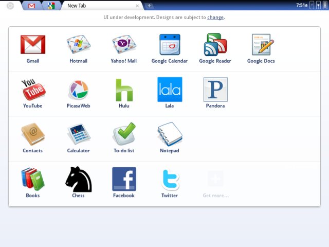This screenshot has height=247, width=329.
Task: Switch to the pinned Google tab
Action: click(x=51, y=6)
